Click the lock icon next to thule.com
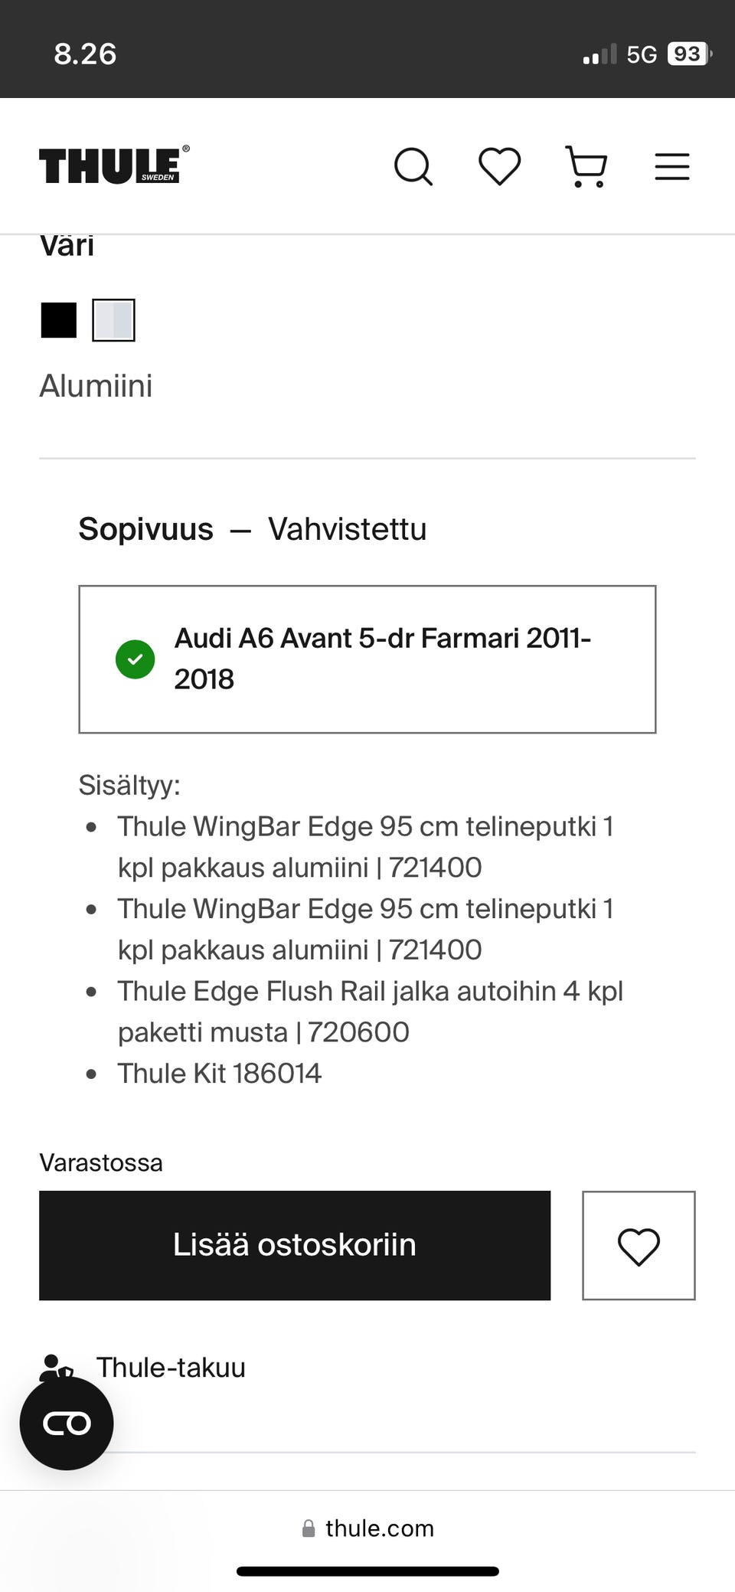Image resolution: width=735 pixels, height=1592 pixels. 308,1528
